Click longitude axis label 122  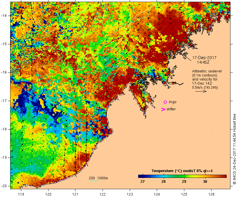(x=103, y=194)
